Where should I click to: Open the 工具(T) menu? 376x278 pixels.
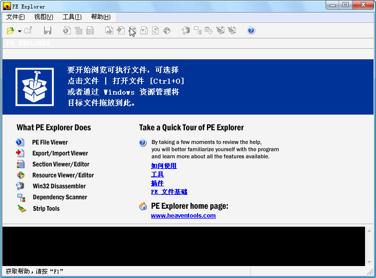72,17
